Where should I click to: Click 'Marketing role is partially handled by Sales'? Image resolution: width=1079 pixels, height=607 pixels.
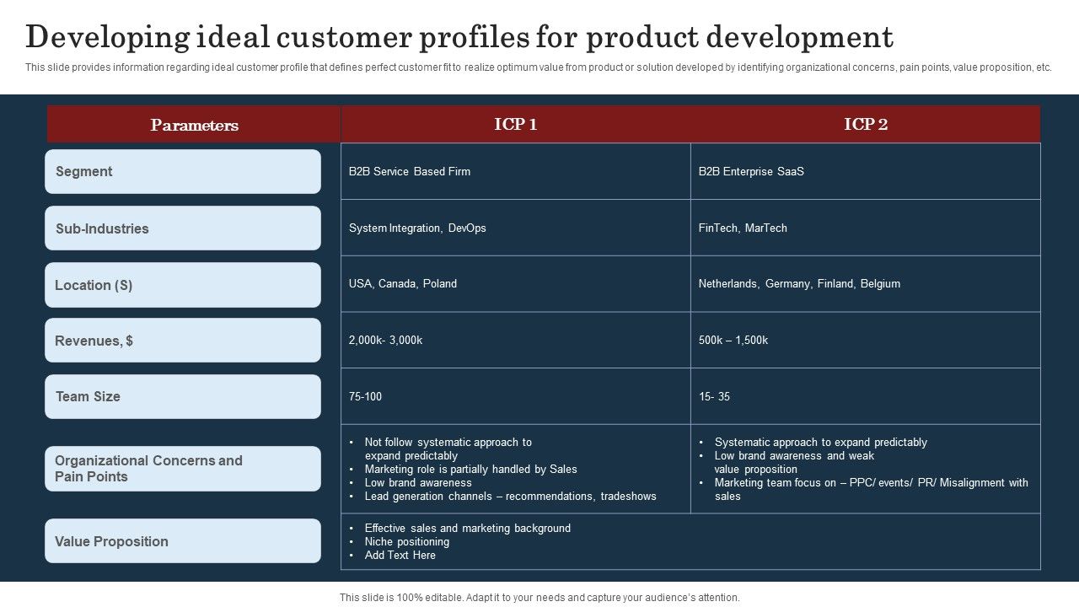coord(470,470)
